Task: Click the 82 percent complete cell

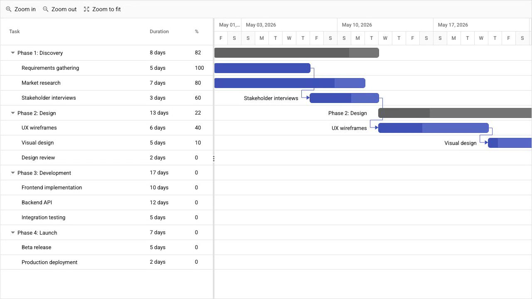Action: click(x=202, y=53)
